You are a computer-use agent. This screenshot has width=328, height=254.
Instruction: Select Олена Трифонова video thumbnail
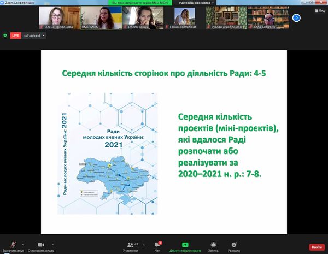click(58, 17)
